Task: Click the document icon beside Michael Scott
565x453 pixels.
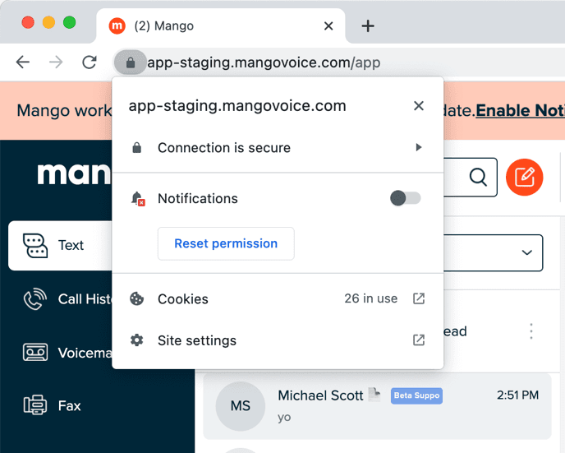Action: click(x=374, y=395)
